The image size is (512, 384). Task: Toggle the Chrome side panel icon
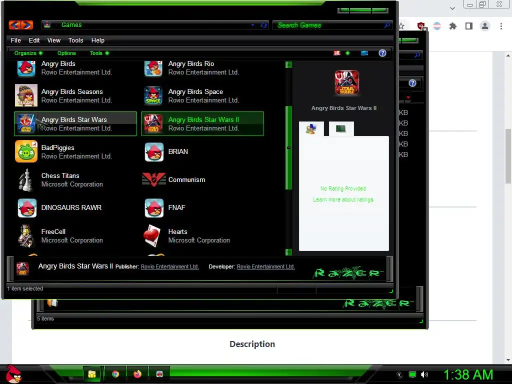tap(469, 26)
